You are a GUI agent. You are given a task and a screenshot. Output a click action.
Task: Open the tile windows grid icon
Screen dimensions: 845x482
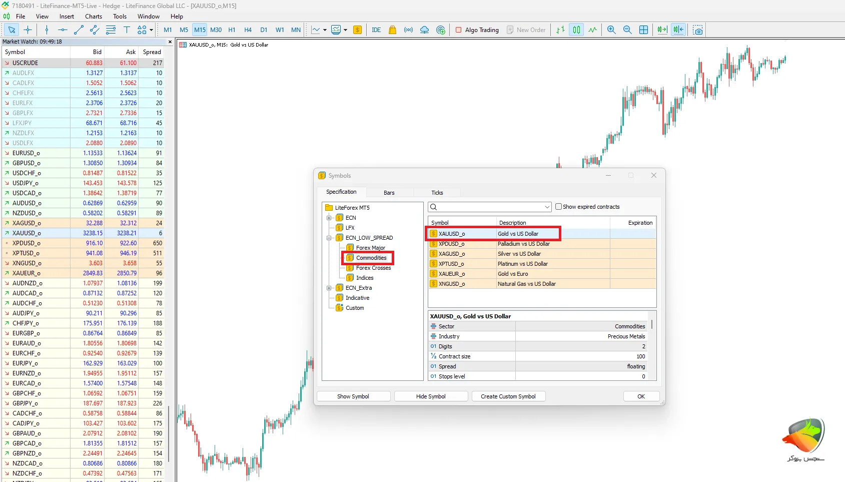click(x=644, y=30)
